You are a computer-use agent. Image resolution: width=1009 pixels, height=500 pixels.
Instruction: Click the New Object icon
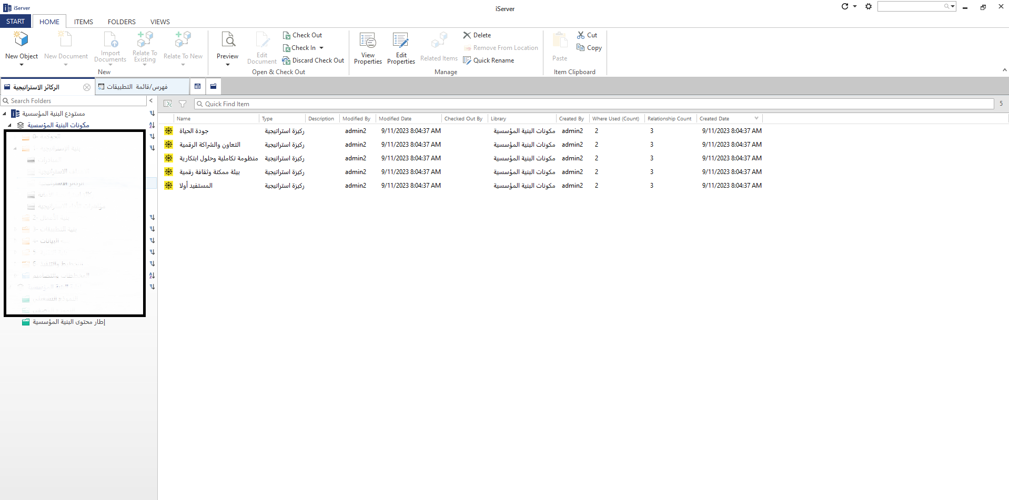click(21, 40)
